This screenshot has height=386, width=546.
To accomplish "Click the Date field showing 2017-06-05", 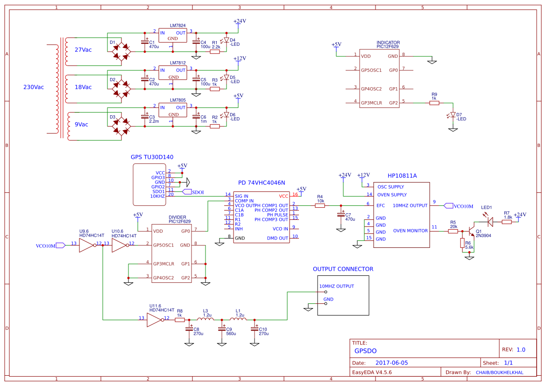I will pyautogui.click(x=392, y=362).
